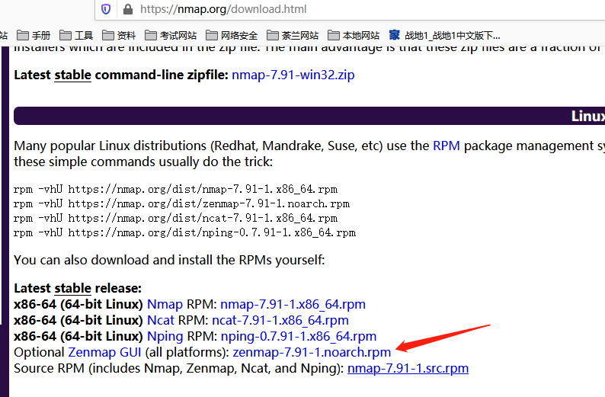605x397 pixels.
Task: Open the Nping project link
Action: (165, 337)
